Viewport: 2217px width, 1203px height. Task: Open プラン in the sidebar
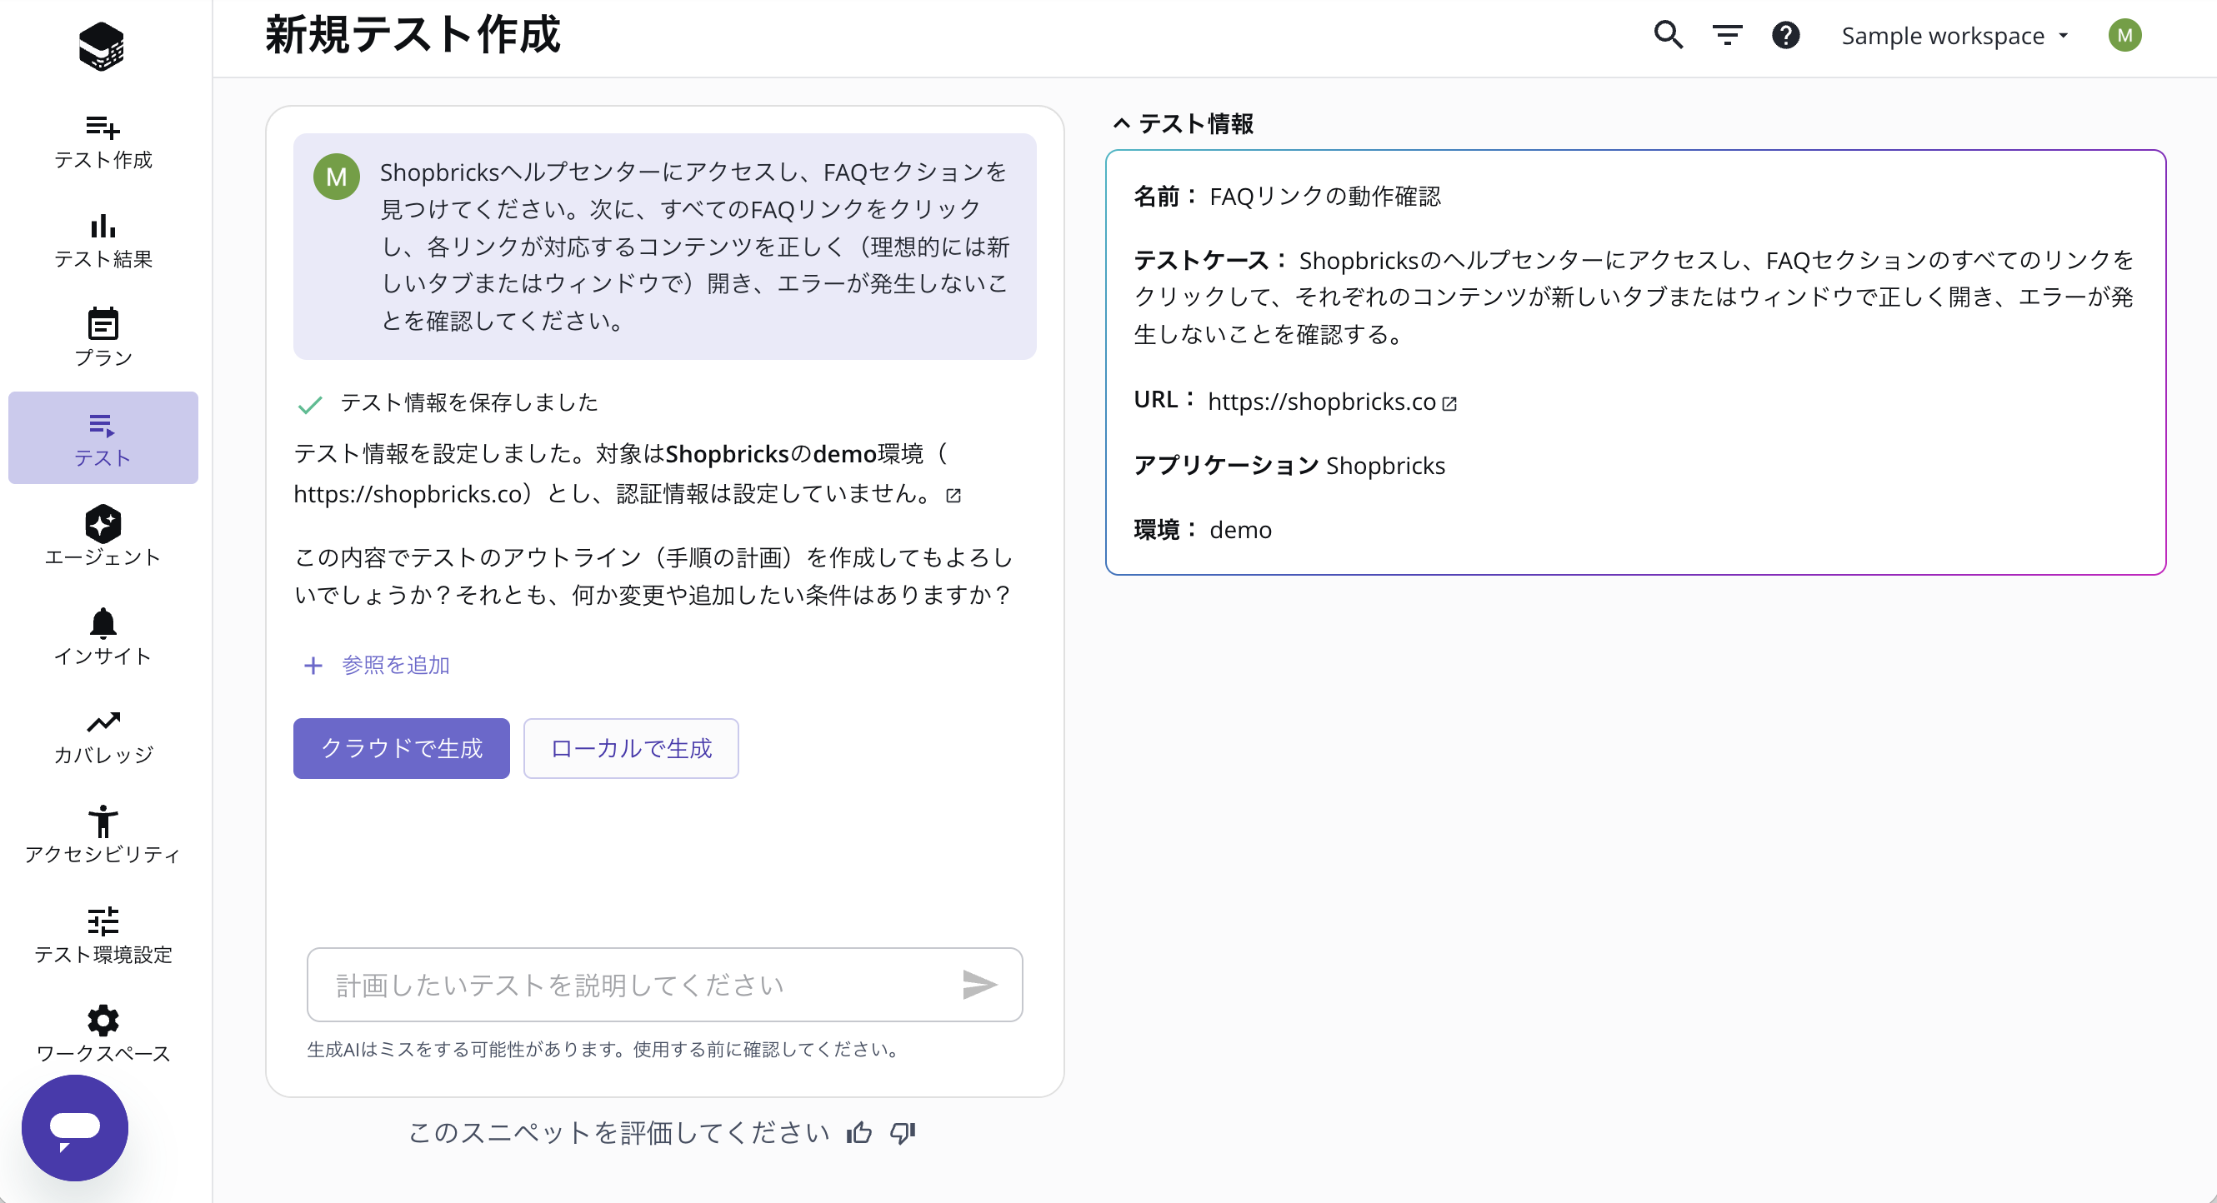[x=103, y=338]
